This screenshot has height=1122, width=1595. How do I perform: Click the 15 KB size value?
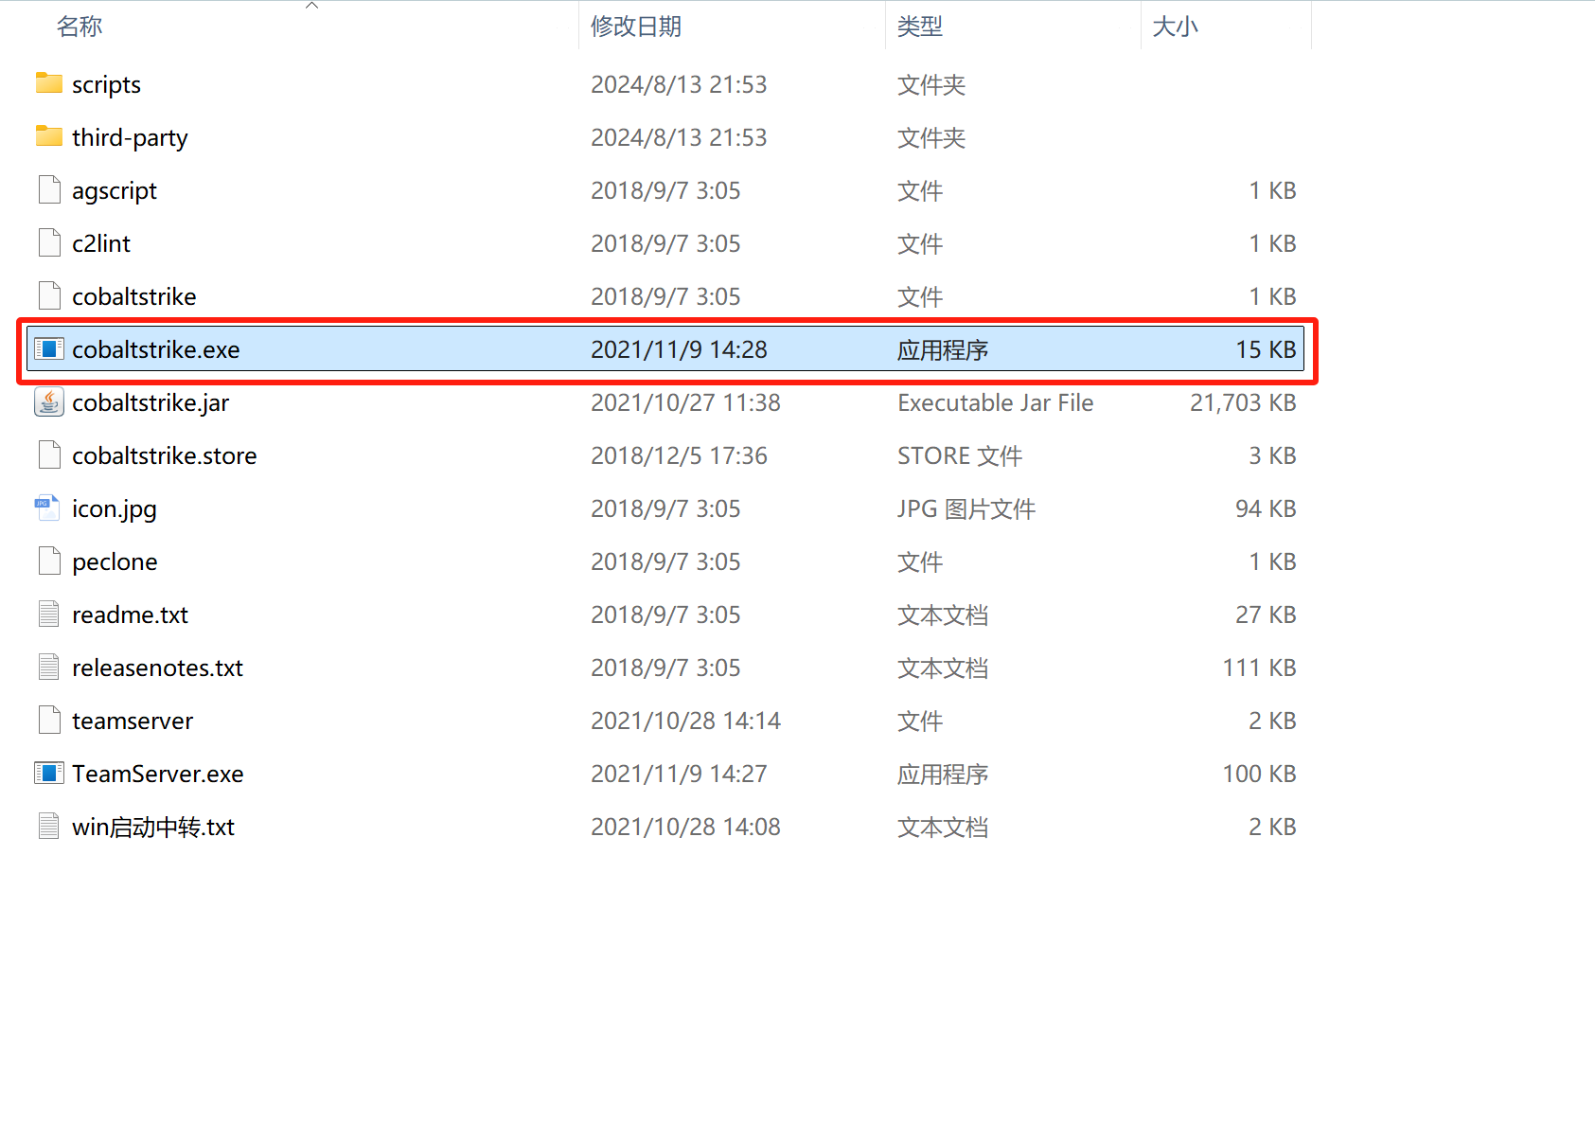tap(1266, 349)
